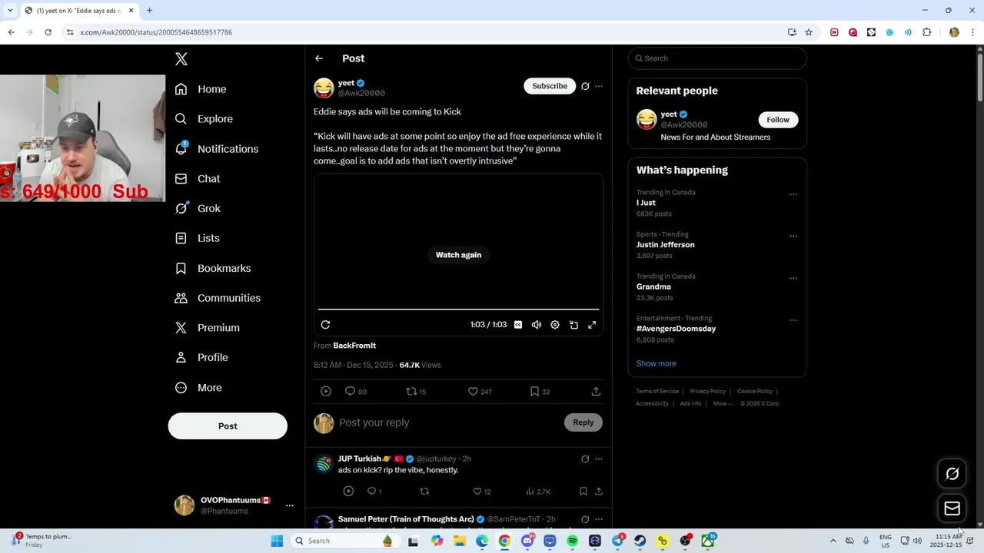Like yeet's post
This screenshot has height=553, width=984.
(x=480, y=392)
